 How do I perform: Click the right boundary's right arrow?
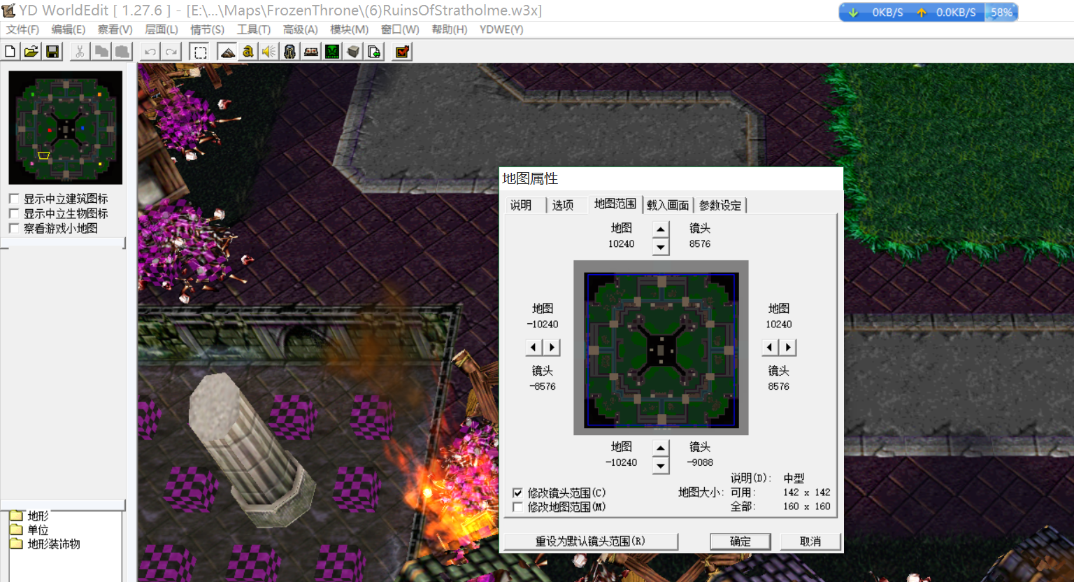tap(788, 347)
